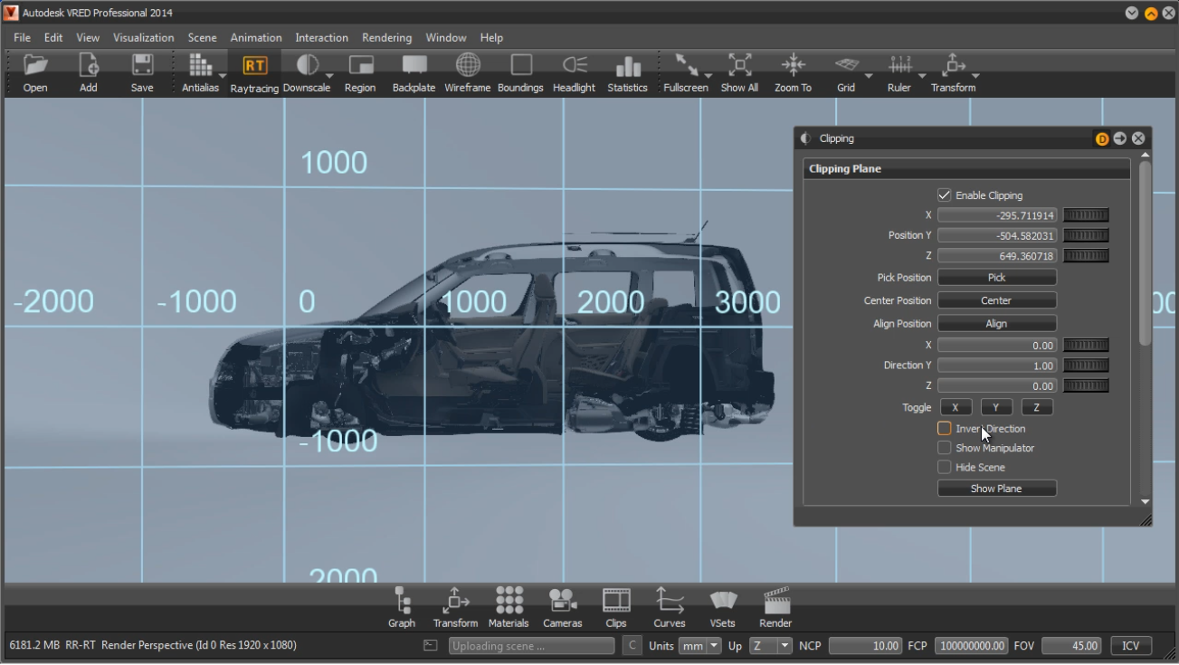The width and height of the screenshot is (1179, 665).
Task: Open the Materials editor icon
Action: [509, 601]
